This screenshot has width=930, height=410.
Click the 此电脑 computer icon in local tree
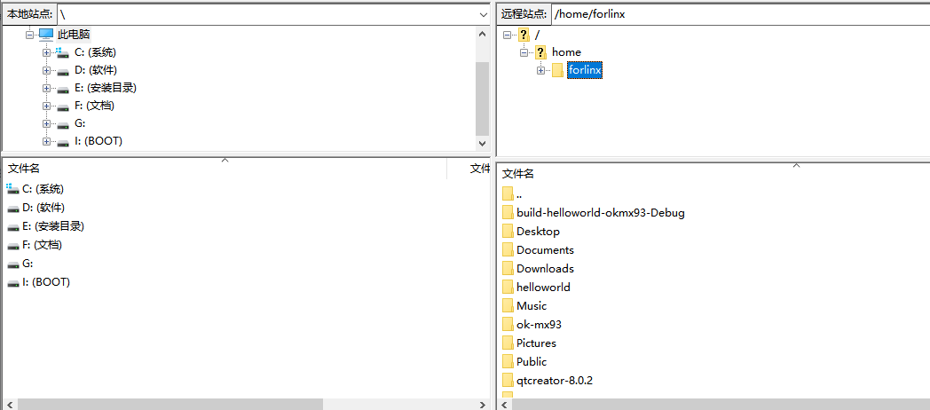[x=46, y=34]
